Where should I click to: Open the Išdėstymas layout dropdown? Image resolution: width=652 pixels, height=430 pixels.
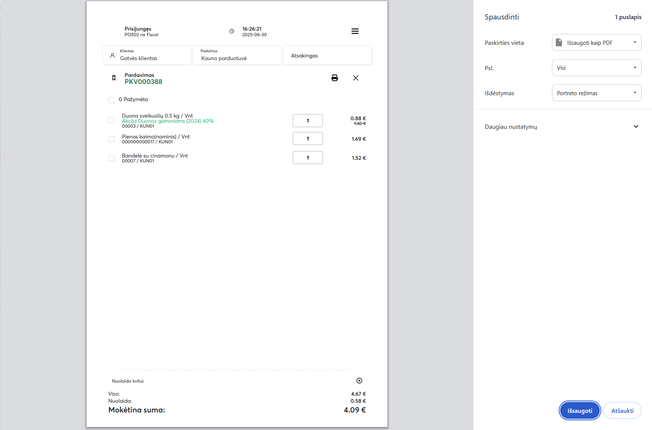point(596,93)
